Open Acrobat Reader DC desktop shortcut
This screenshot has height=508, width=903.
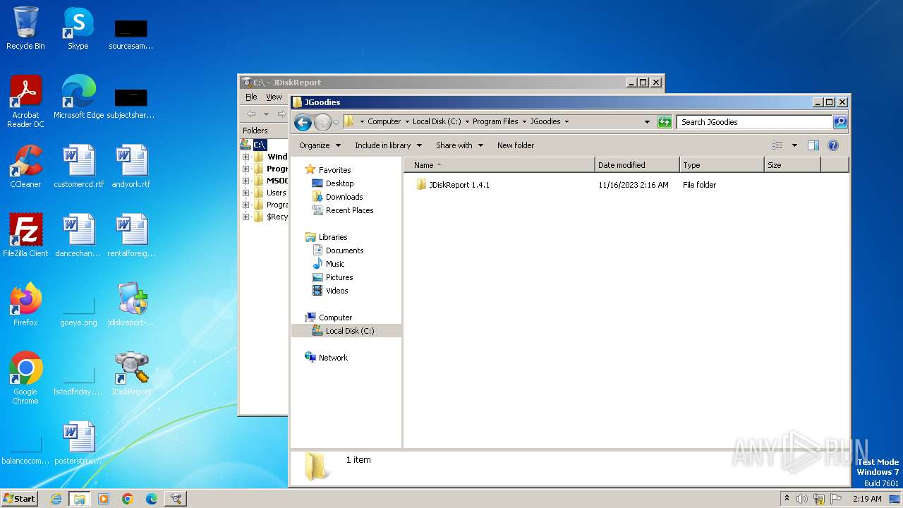click(25, 102)
